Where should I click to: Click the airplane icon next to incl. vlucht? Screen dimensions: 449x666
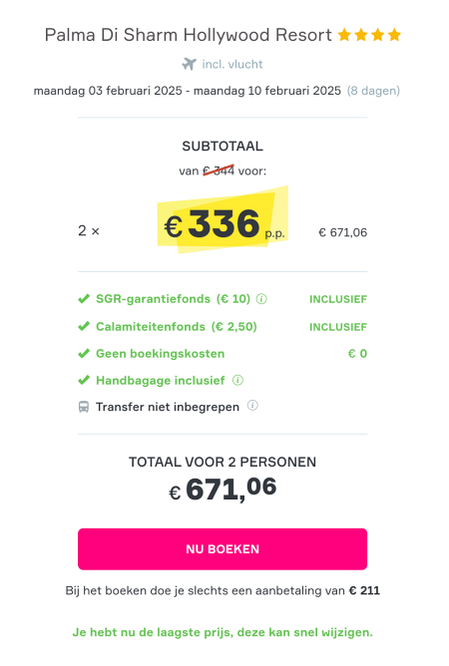190,64
